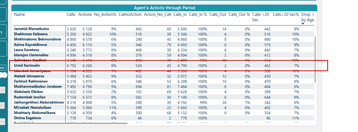358x132 pixels.
Task: Sort by the No_Action% column header
Action: tap(105, 14)
